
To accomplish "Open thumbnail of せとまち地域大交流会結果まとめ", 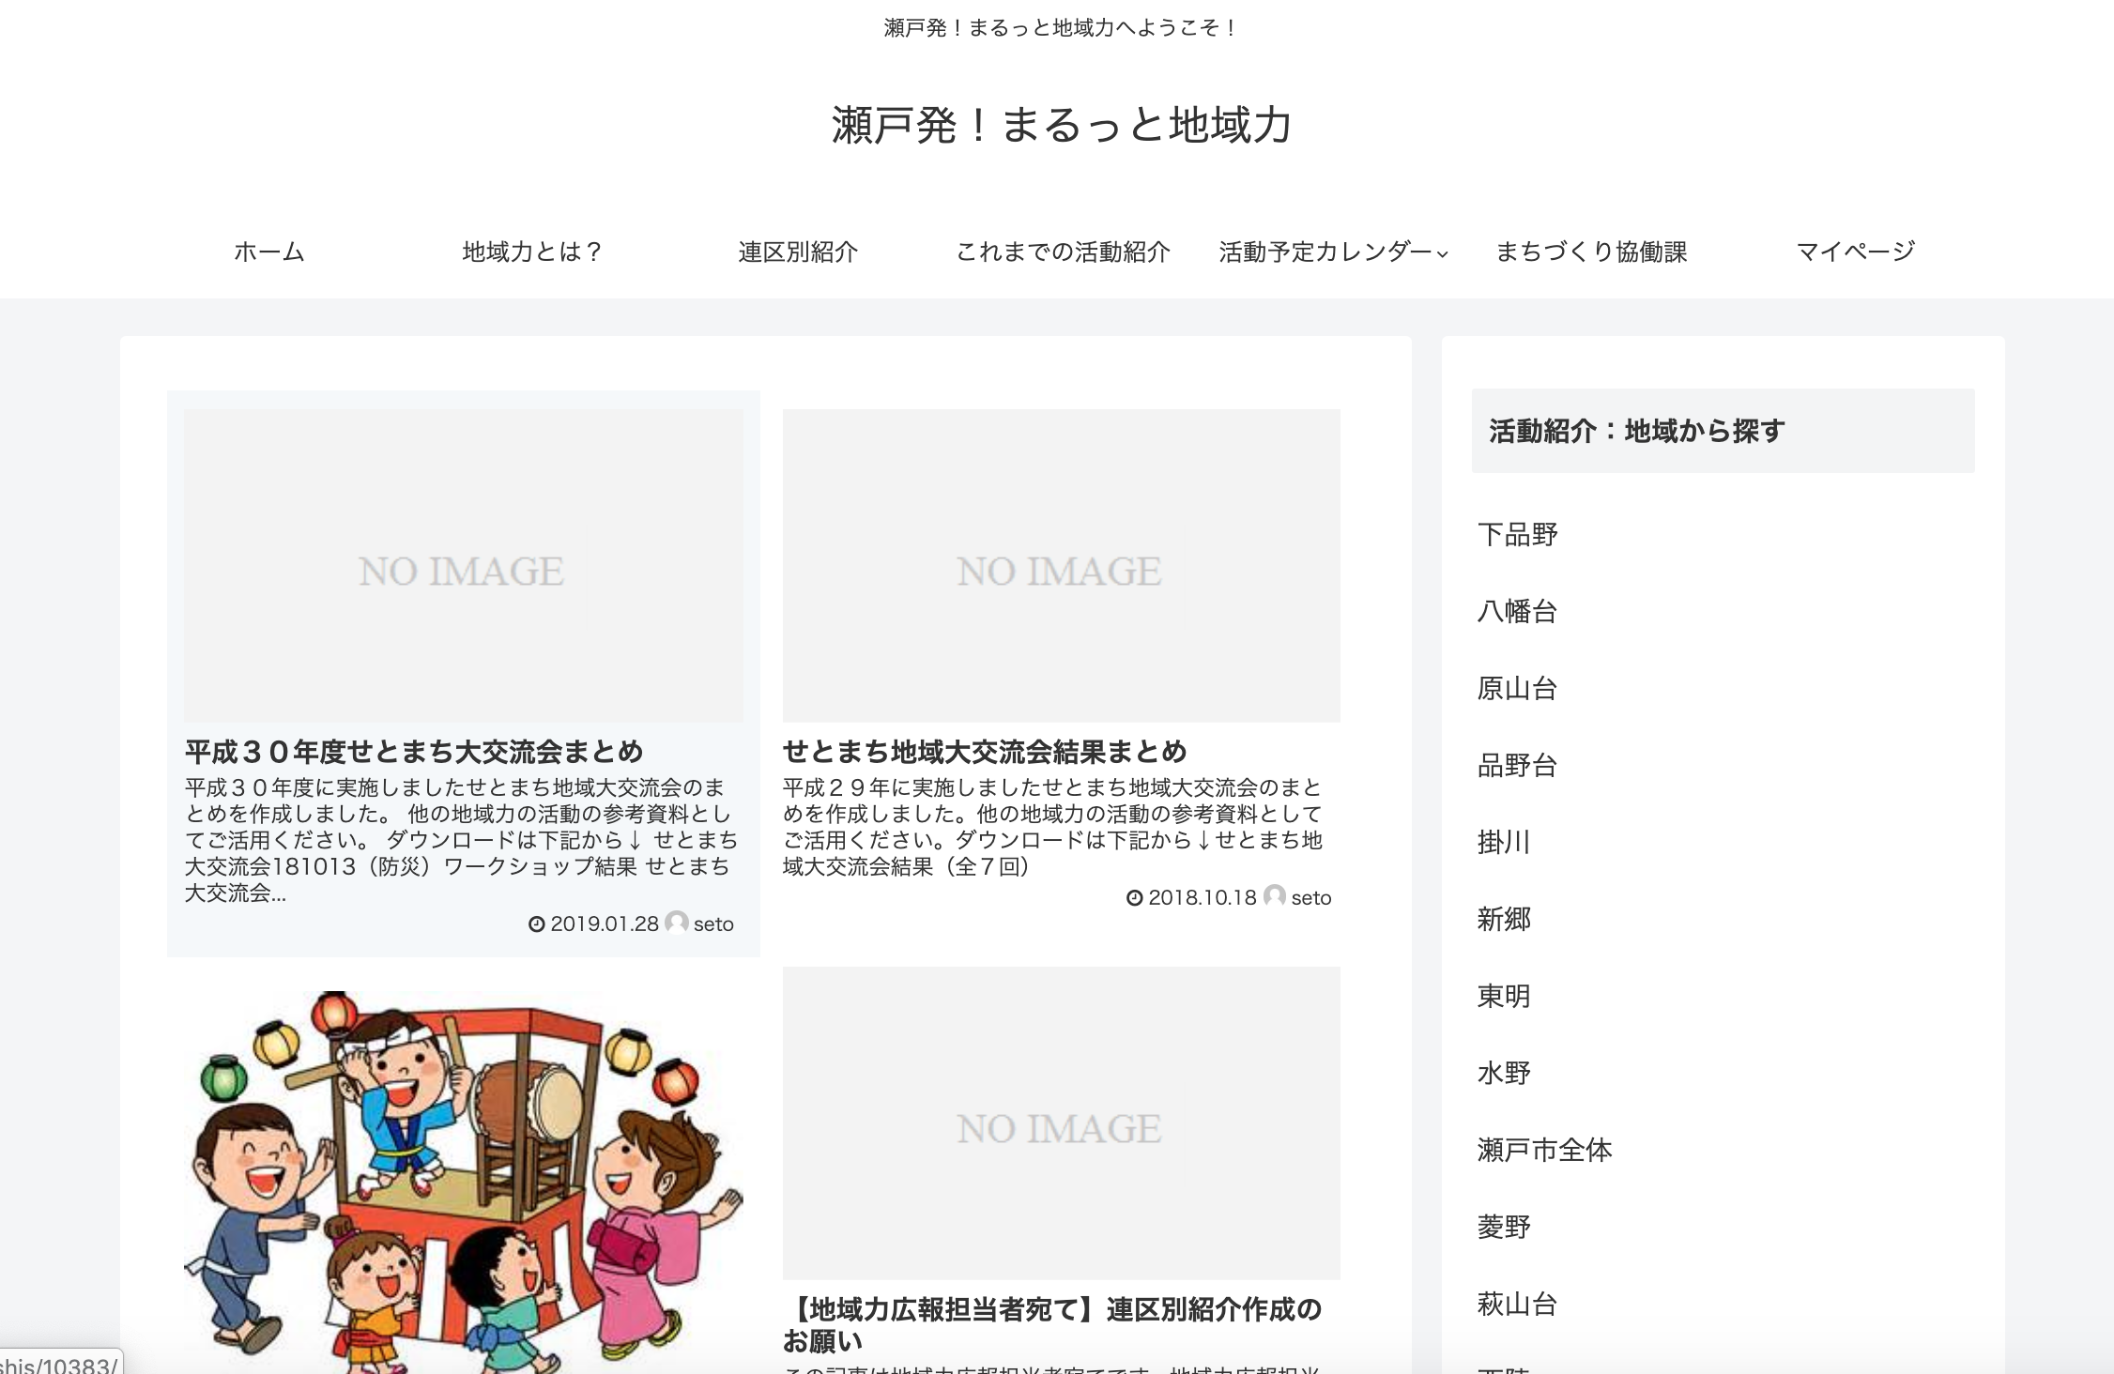I will tap(1062, 565).
